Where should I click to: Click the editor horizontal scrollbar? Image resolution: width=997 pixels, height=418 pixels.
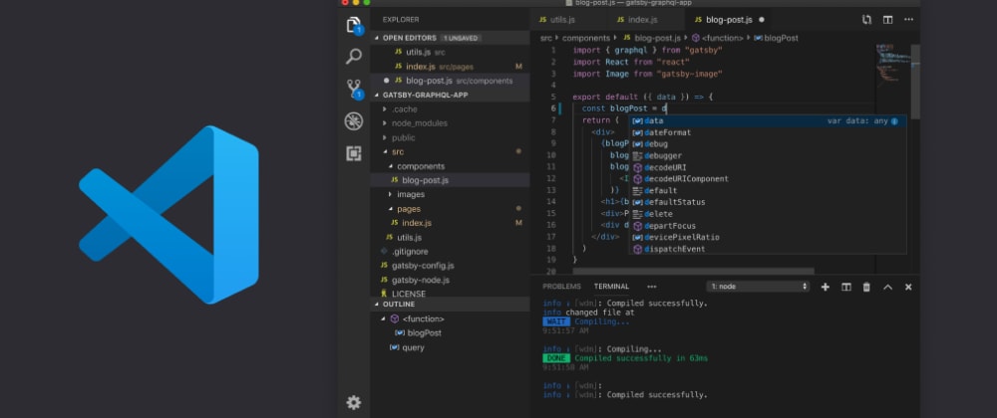[x=693, y=271]
